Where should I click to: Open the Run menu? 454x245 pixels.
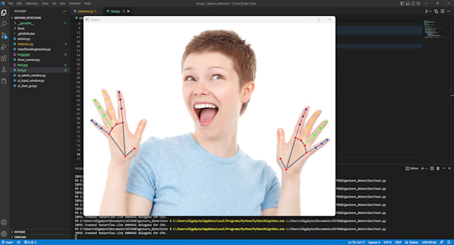(63, 3)
